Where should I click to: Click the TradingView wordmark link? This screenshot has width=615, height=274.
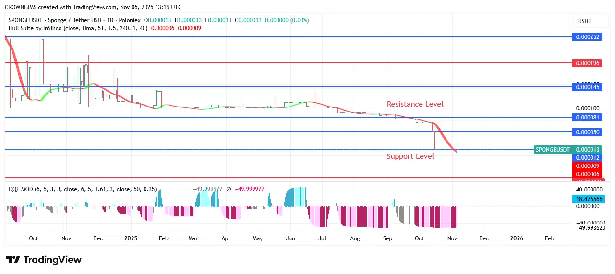[53, 260]
